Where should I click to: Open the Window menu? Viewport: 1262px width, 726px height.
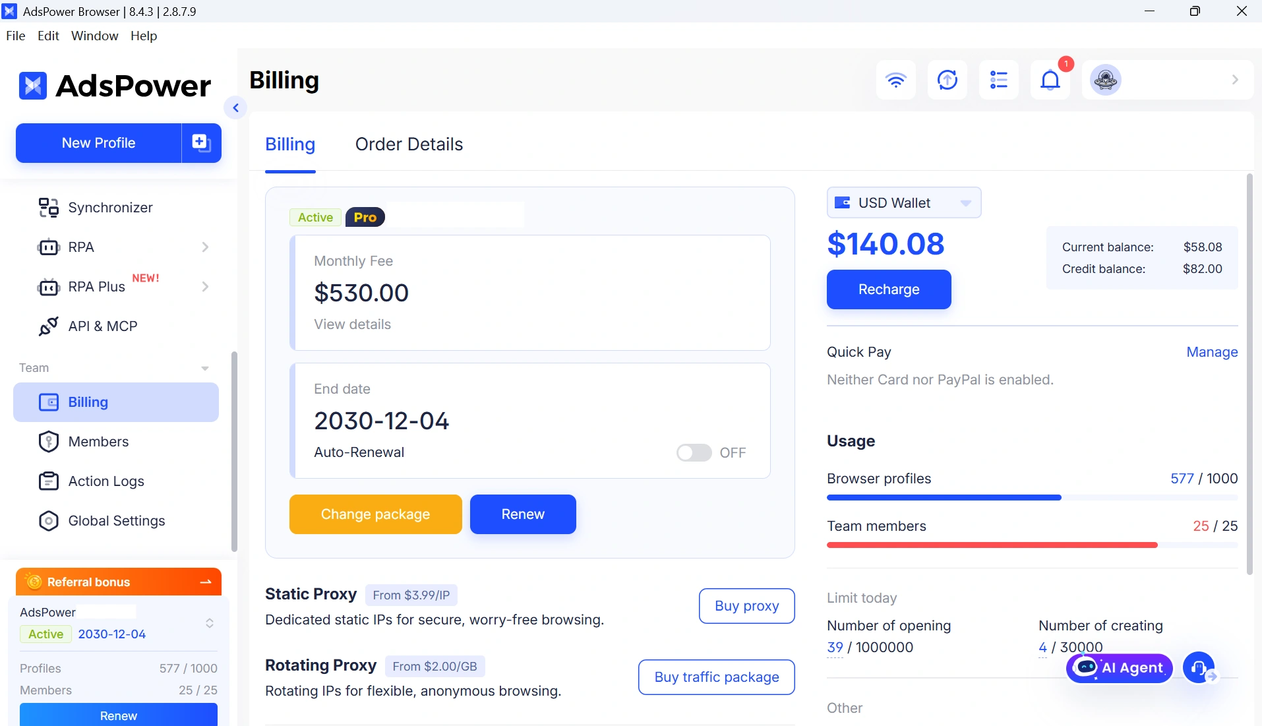tap(95, 36)
